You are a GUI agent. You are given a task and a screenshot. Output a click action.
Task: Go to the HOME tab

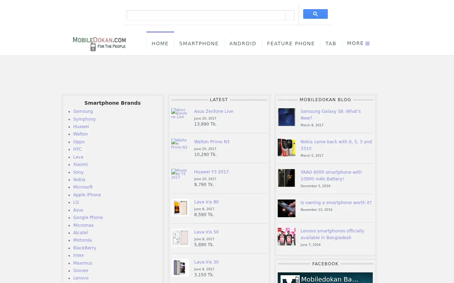click(x=160, y=44)
